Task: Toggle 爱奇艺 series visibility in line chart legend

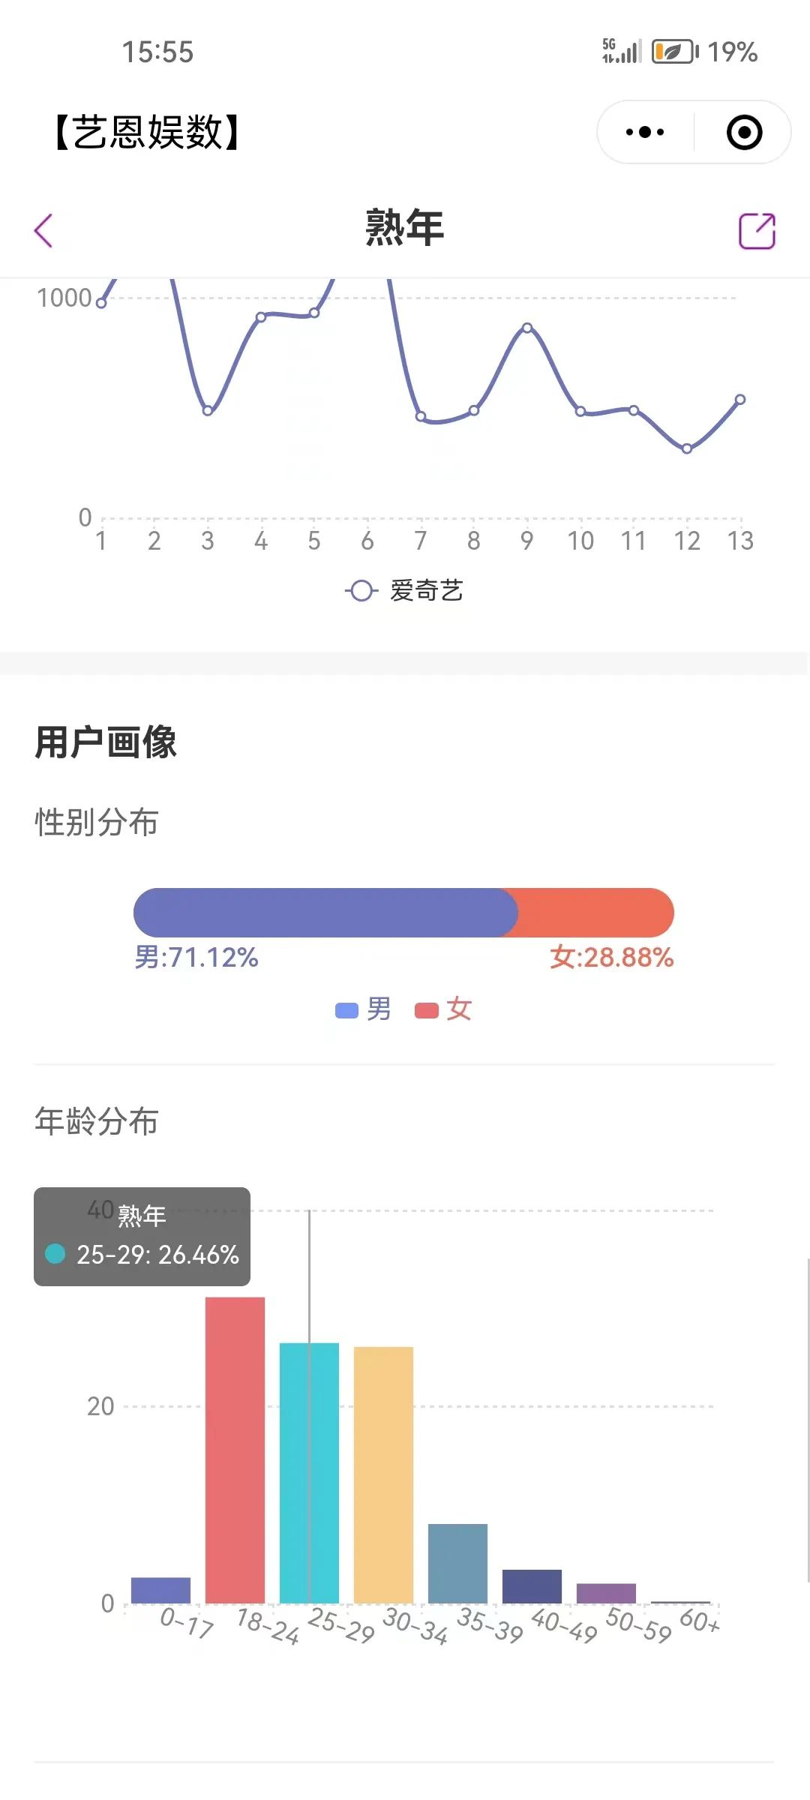Action: coord(409,592)
